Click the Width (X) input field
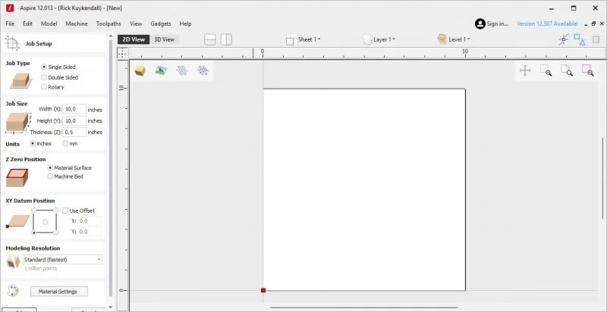The width and height of the screenshot is (607, 312). coord(74,109)
